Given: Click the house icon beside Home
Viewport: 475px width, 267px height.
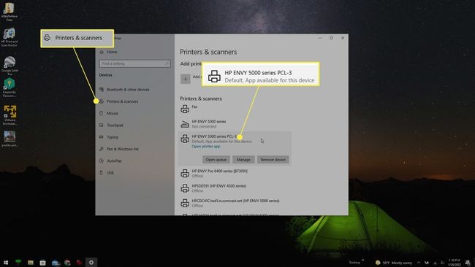Looking at the screenshot, I should (102, 52).
